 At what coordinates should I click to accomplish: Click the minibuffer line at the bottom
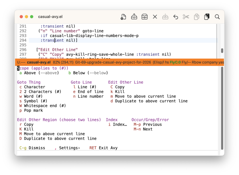(117, 153)
